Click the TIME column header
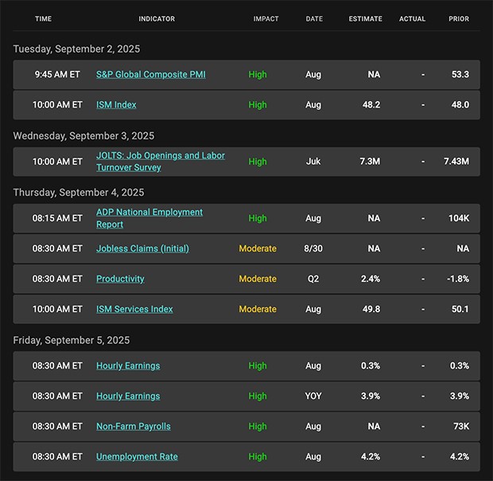The image size is (493, 481). pos(44,19)
